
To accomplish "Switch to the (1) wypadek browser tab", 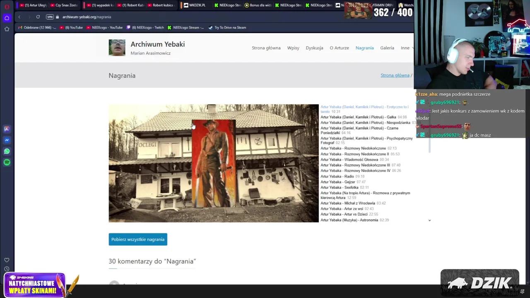I will click(100, 5).
